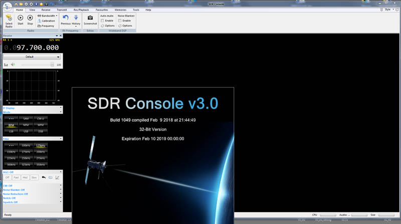Image resolution: width=401 pixels, height=224 pixels.
Task: Select the 200kHz filter
Action: tap(41, 152)
